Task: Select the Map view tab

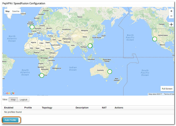Action: [13, 100]
